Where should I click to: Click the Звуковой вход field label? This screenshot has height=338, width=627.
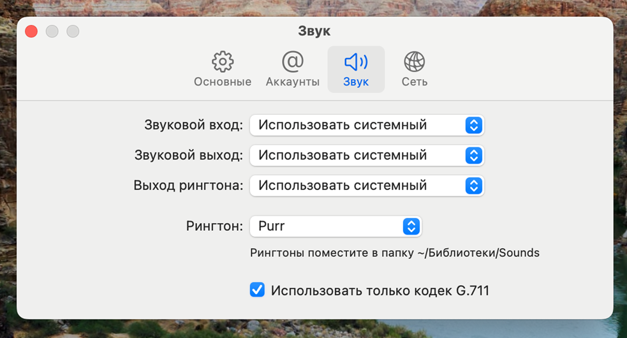(194, 125)
